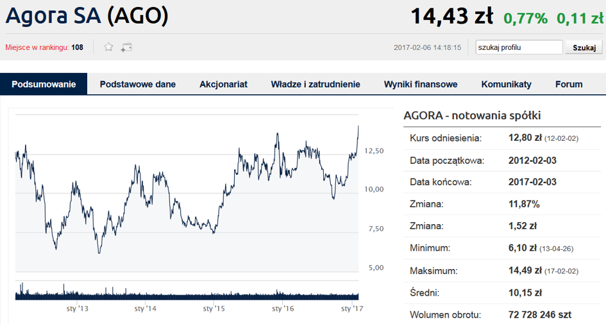Click the 'sty '14' axis label
This screenshot has height=324, width=606.
pyautogui.click(x=146, y=309)
